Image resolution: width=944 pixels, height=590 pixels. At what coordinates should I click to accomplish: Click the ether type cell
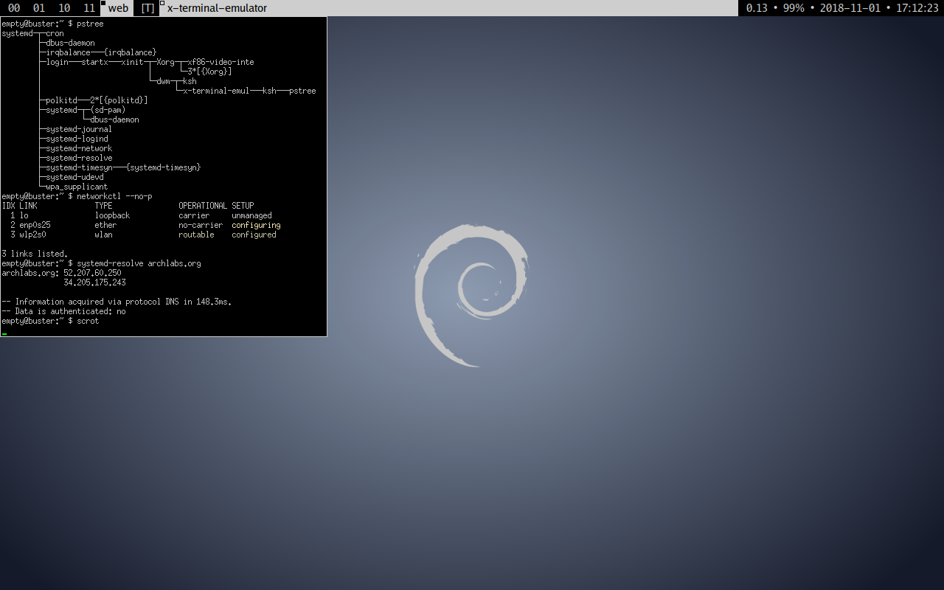pos(105,225)
